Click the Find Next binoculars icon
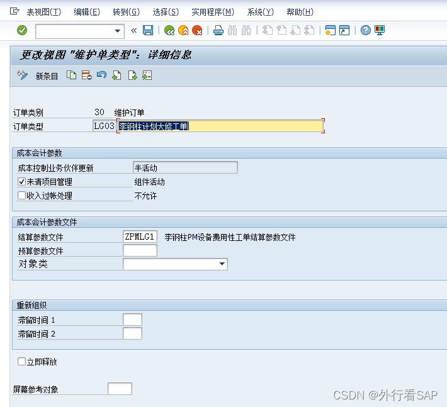447x407 pixels. point(246,30)
